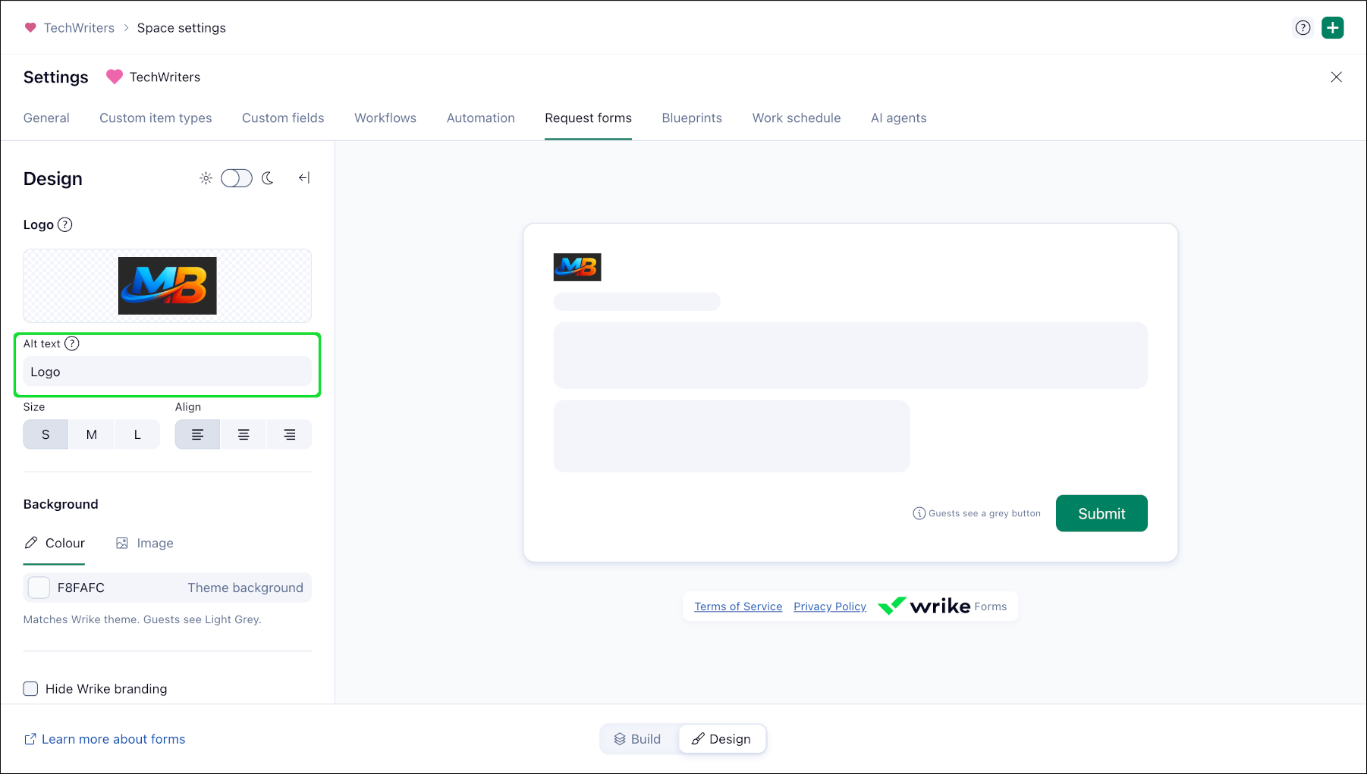Open the Automation tab
The height and width of the screenshot is (774, 1367).
pyautogui.click(x=481, y=118)
